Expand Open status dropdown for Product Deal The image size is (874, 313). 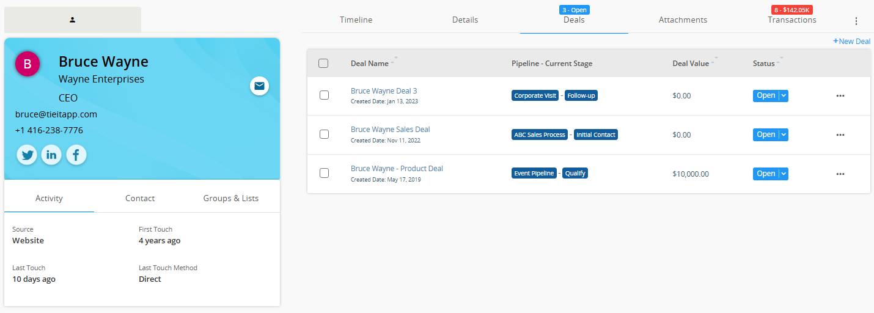pos(784,174)
